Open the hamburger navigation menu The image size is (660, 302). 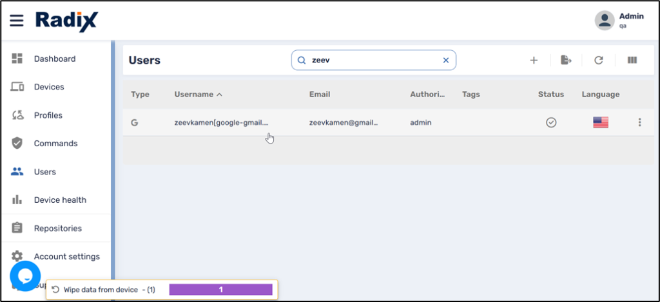point(17,21)
